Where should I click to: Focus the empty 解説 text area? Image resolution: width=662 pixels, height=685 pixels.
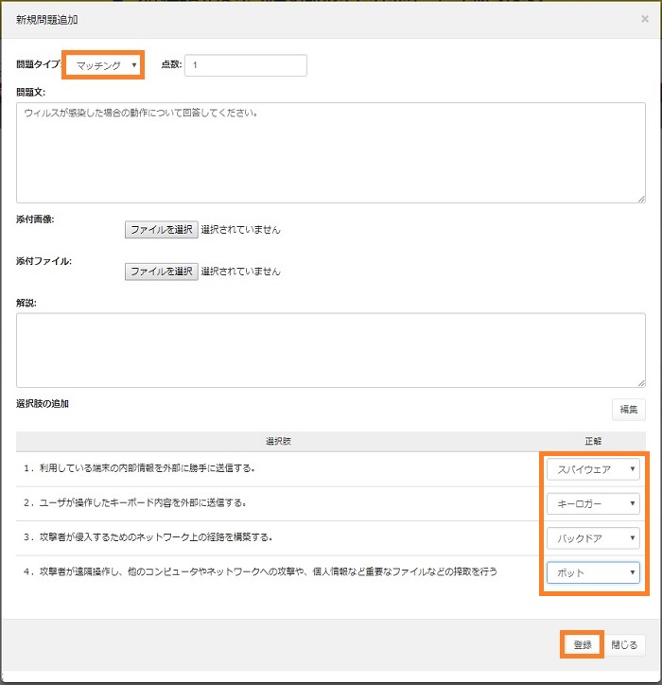pyautogui.click(x=330, y=349)
